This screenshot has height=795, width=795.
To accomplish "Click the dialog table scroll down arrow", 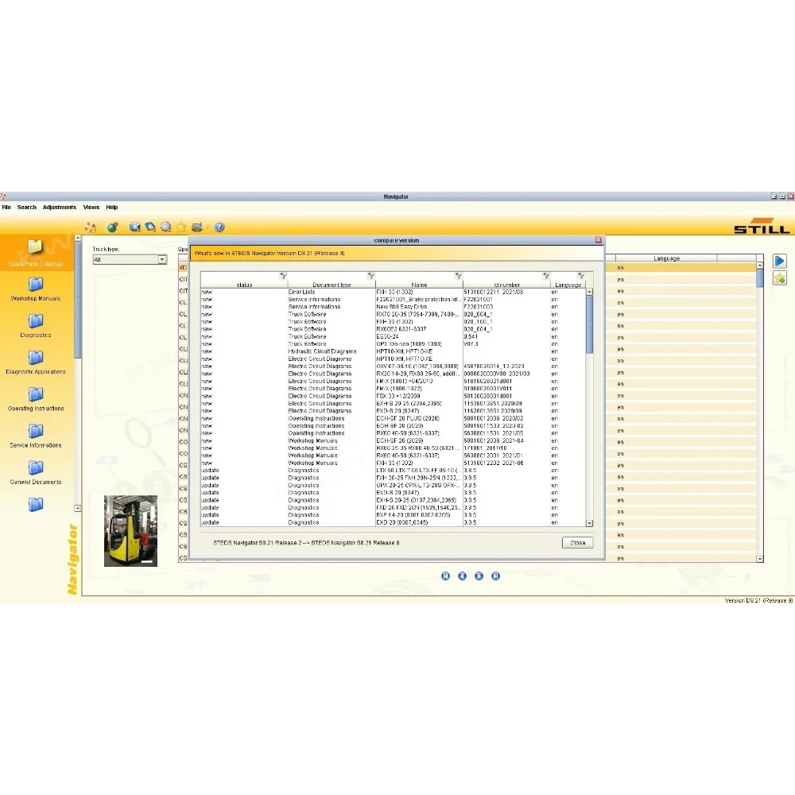I will click(589, 523).
